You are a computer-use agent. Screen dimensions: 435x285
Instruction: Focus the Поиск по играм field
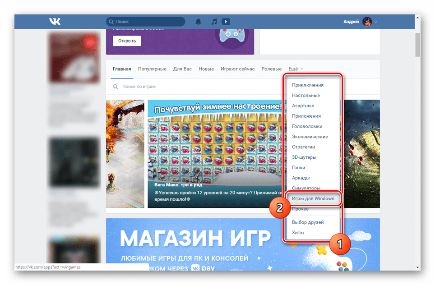coord(194,87)
